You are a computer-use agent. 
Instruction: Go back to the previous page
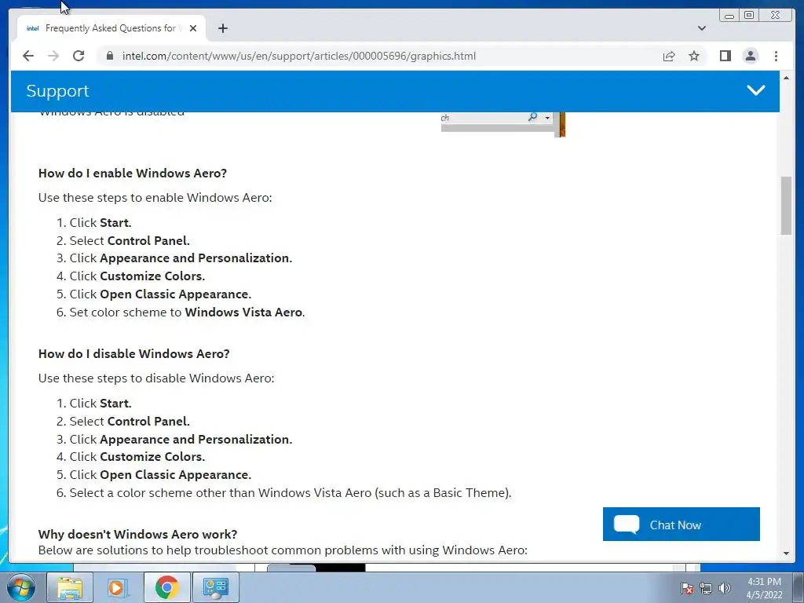[28, 56]
